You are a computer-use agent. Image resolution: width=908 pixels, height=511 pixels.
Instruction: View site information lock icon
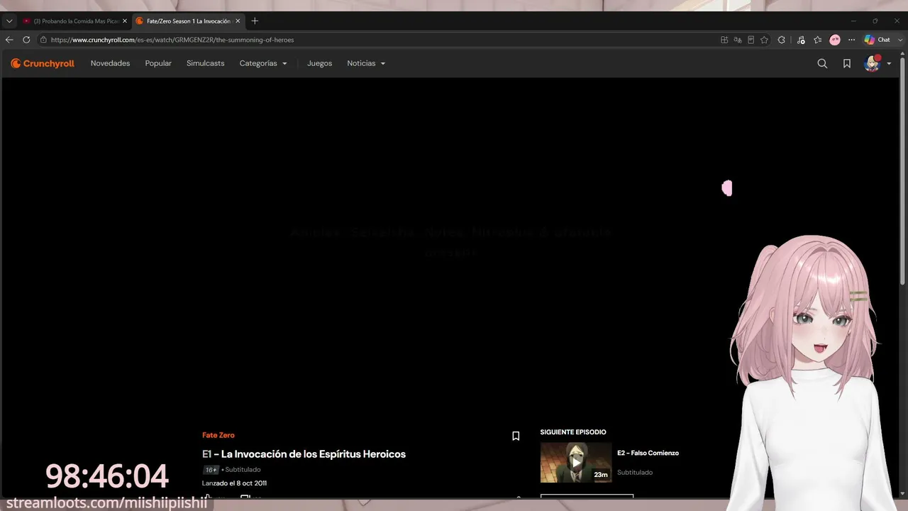(43, 40)
